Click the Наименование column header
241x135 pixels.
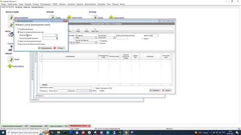[x=70, y=57]
